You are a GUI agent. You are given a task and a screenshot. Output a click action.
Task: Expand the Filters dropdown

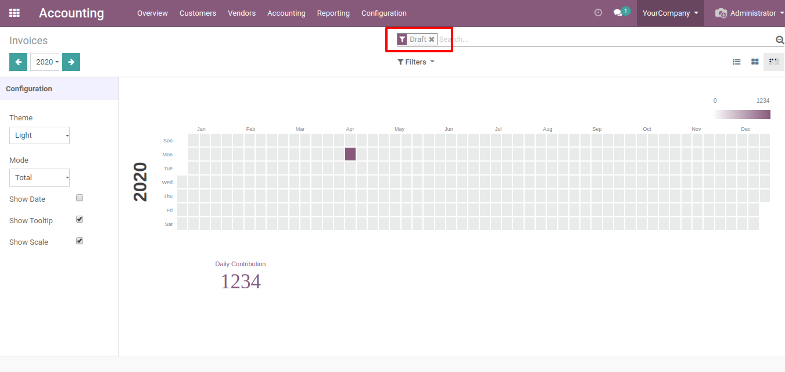coord(415,62)
